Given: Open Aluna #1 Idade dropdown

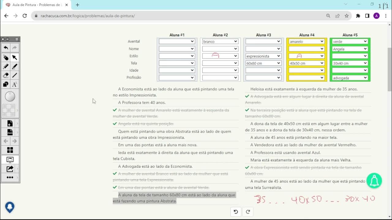Looking at the screenshot, I should point(177,70).
